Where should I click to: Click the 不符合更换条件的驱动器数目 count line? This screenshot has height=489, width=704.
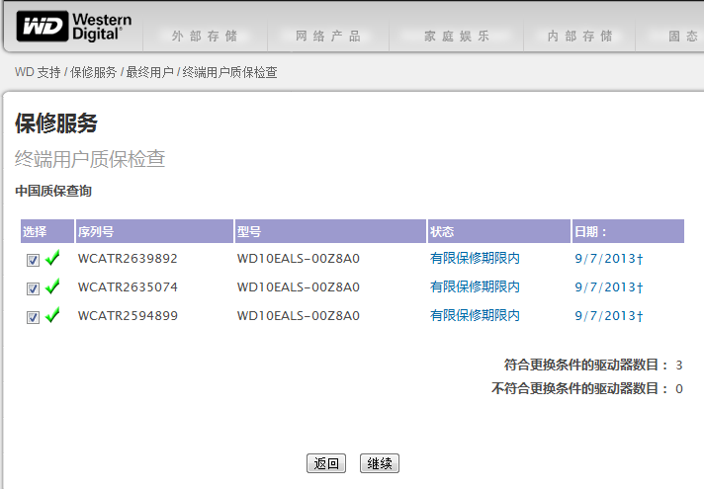click(x=586, y=388)
